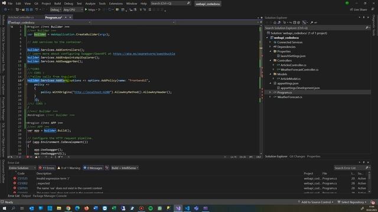Collapse the webapi_codedocu project node

pyautogui.click(x=267, y=38)
